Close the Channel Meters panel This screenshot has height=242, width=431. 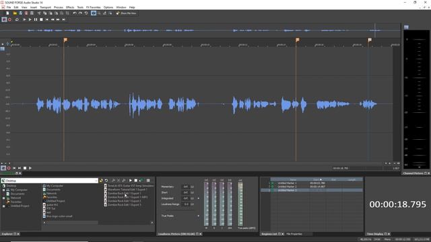click(x=429, y=173)
